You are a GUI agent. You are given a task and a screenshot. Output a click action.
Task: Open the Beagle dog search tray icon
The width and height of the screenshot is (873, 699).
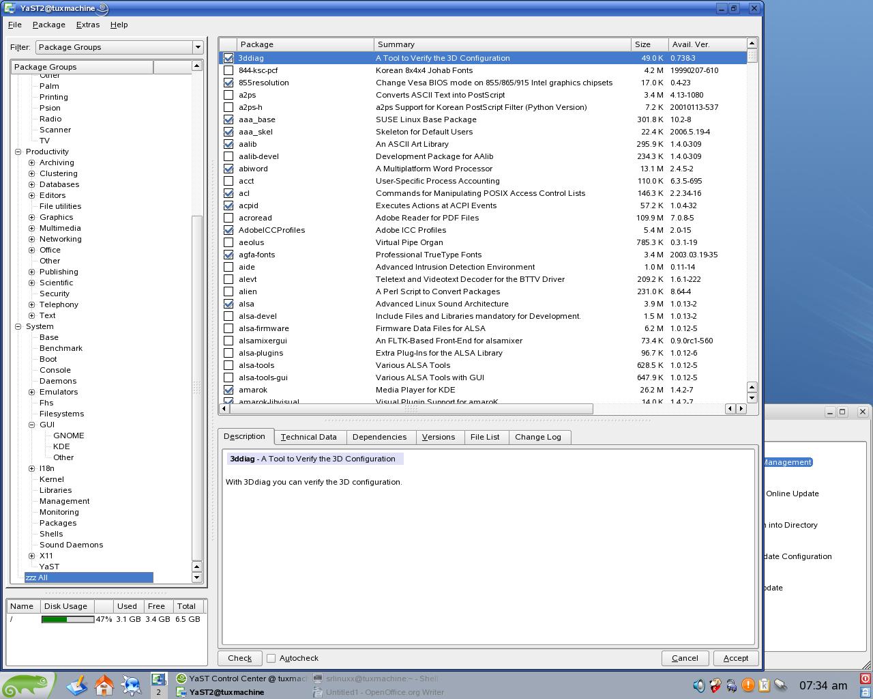coord(715,685)
